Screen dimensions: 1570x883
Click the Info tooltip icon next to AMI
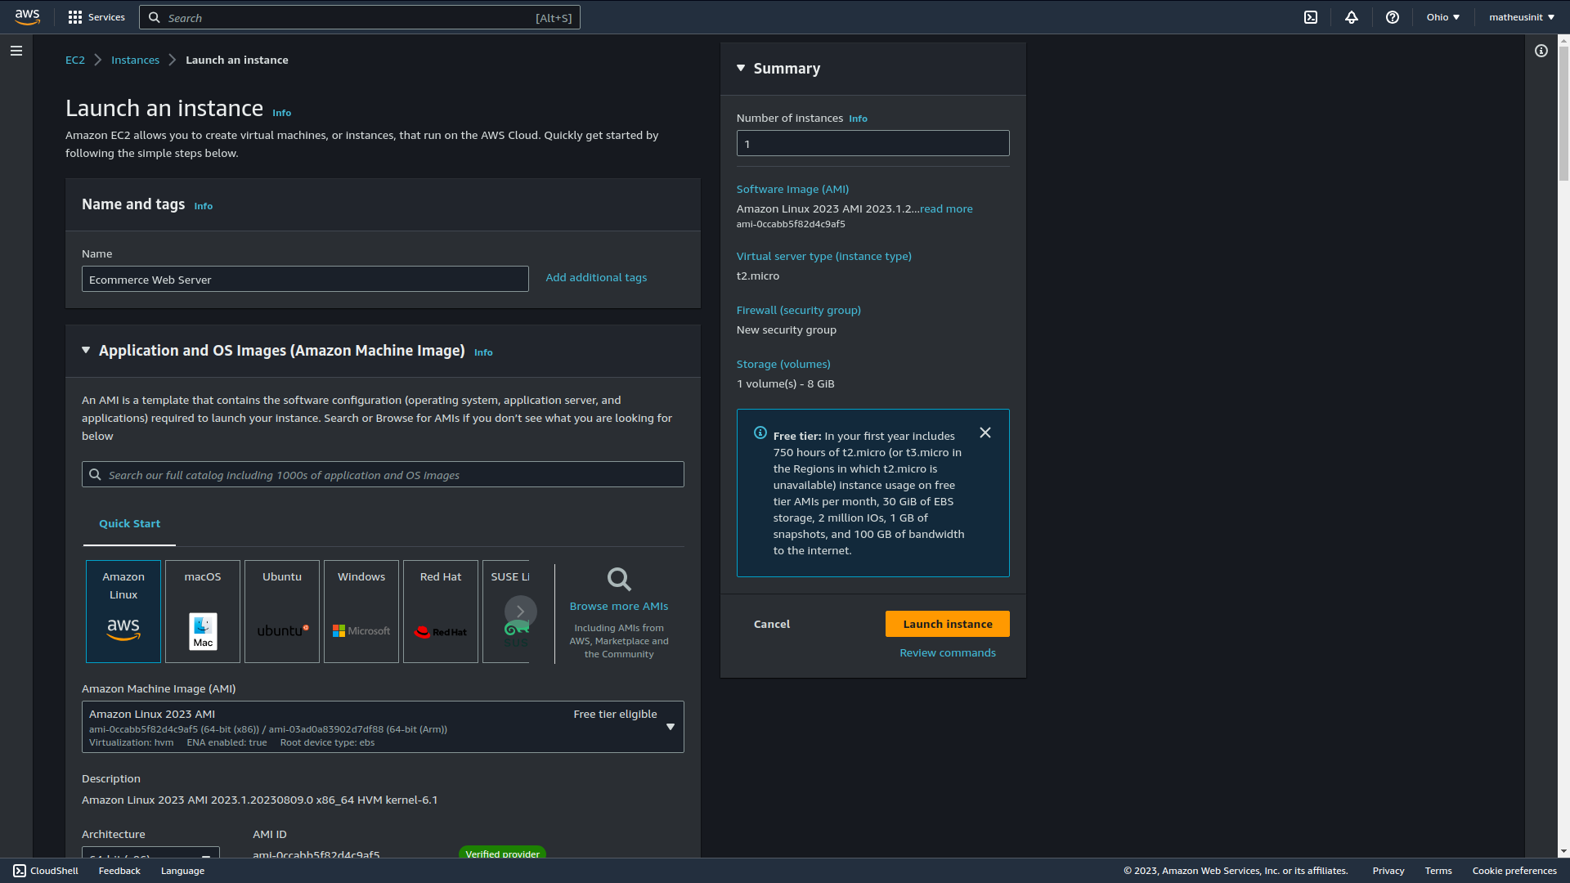click(x=483, y=352)
